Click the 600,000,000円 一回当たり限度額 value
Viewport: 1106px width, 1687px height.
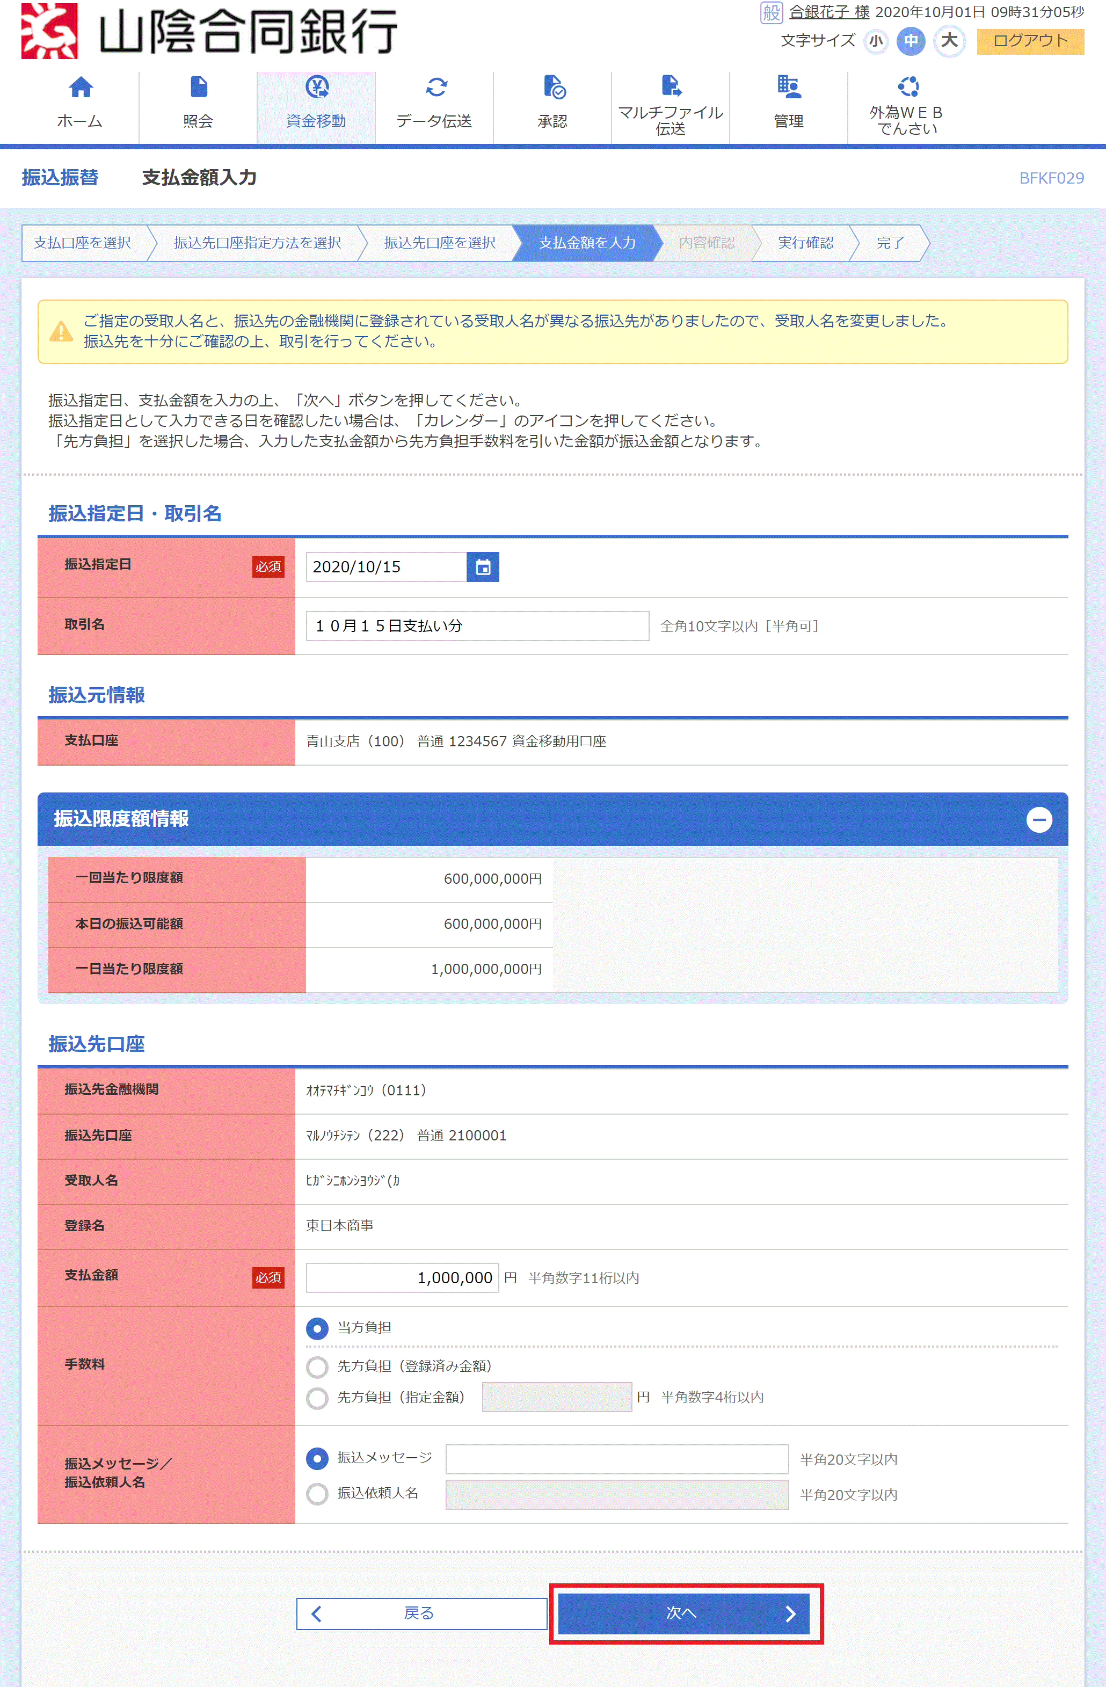[x=493, y=879]
